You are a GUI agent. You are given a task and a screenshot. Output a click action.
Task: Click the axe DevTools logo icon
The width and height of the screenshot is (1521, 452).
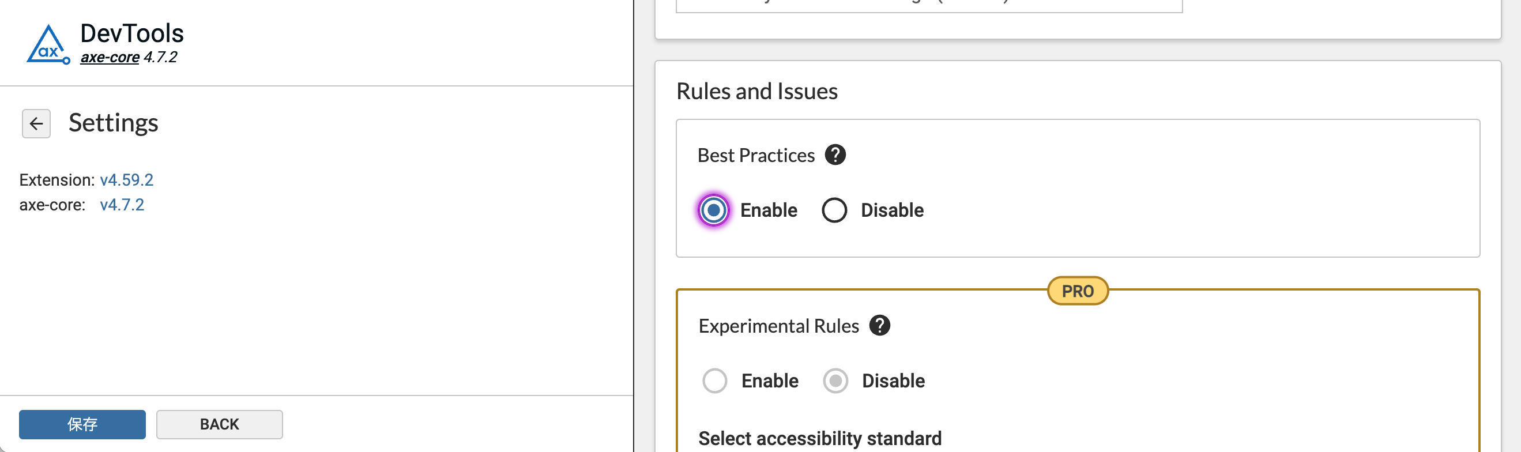(47, 44)
